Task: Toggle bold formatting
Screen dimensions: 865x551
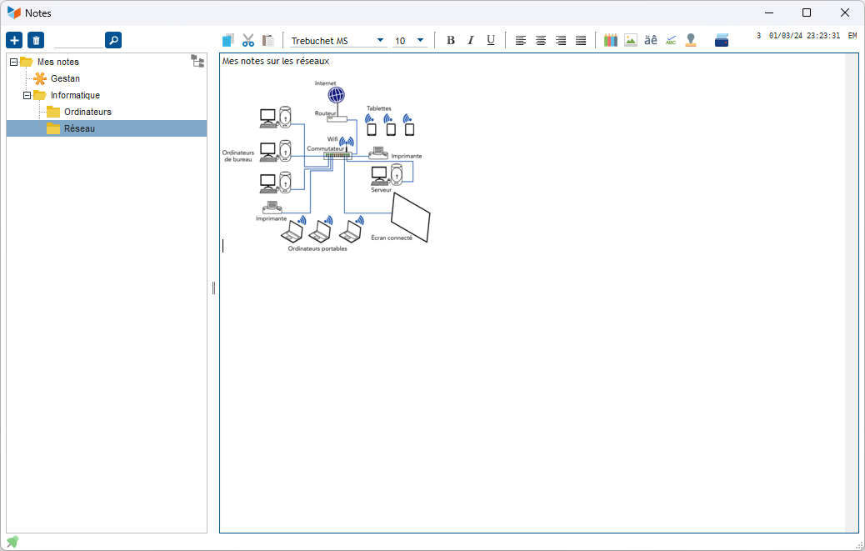Action: pos(451,40)
